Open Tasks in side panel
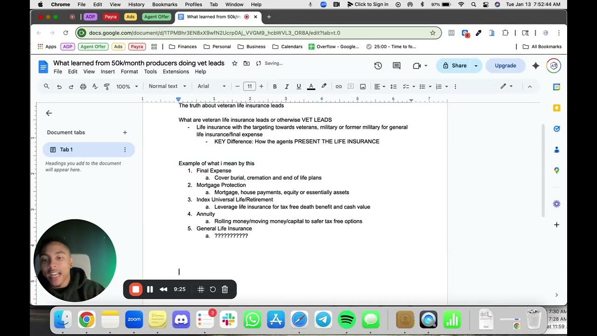Screen dimensions: 597x336 [x=556, y=129]
